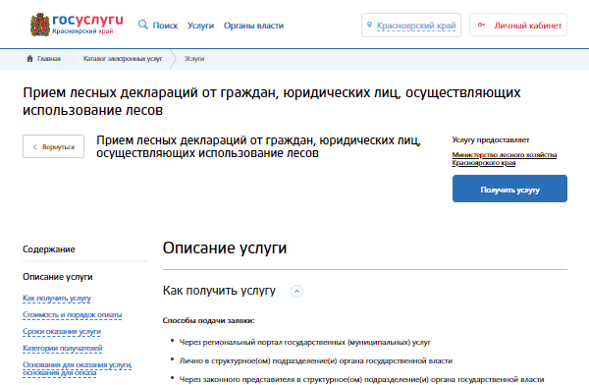Viewport: 589px width, 385px height.
Task: Click the main Описание услуги heading
Action: pos(225,247)
